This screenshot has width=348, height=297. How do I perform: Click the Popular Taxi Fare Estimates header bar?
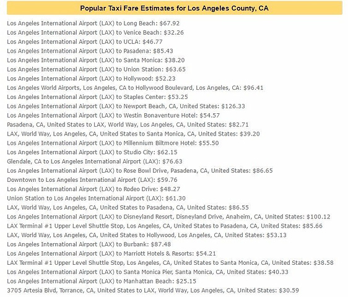[175, 8]
